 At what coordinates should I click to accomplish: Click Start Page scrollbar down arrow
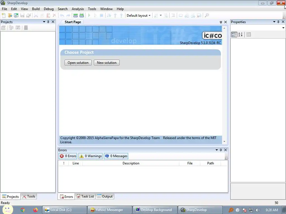[x=224, y=142]
